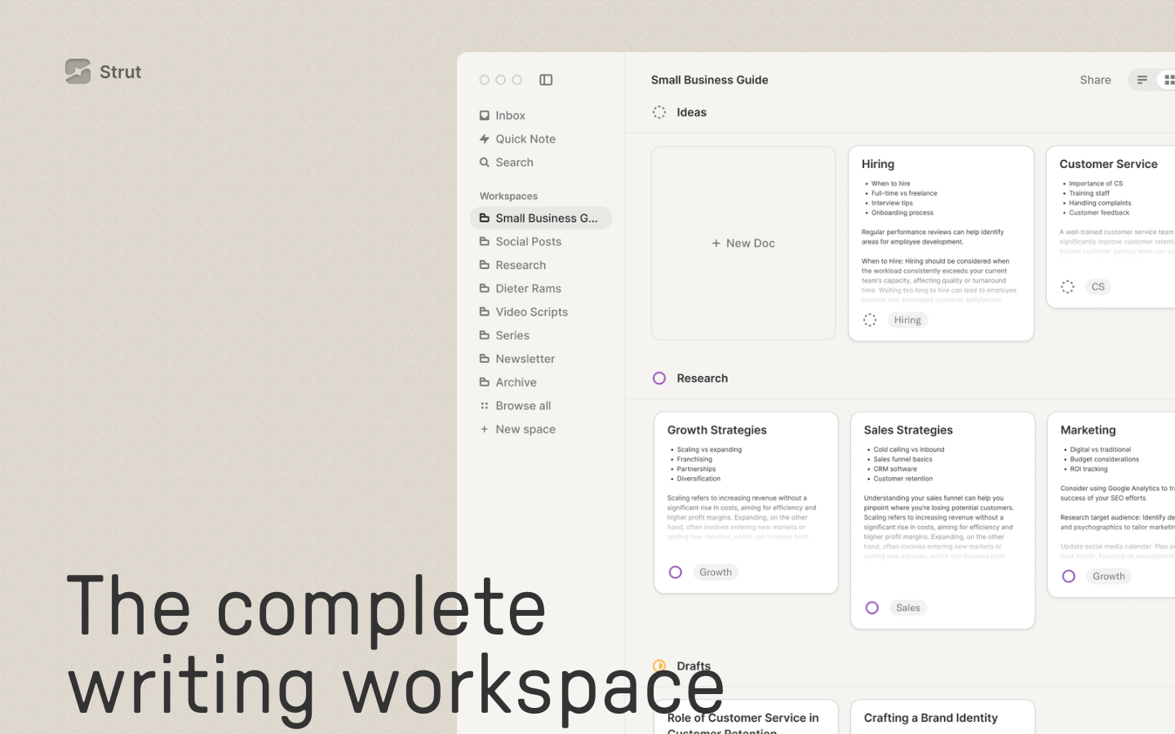The image size is (1175, 734).
Task: Open Inbox from the sidebar
Action: tap(510, 116)
